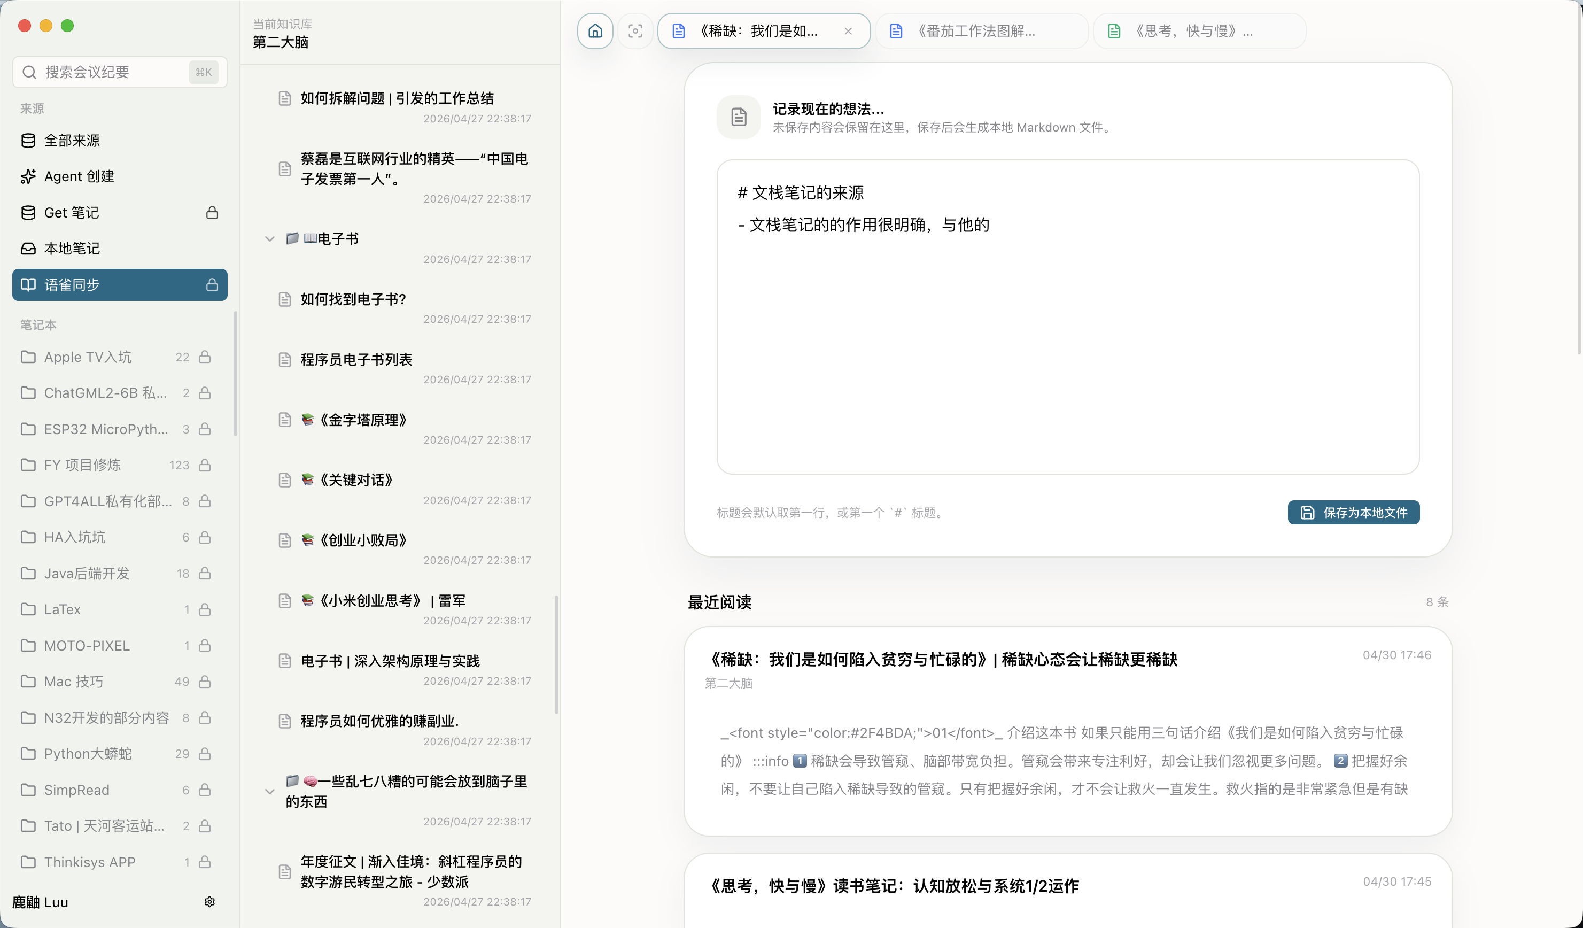1583x928 pixels.
Task: Click the 最近阅读 section heading
Action: tap(719, 602)
